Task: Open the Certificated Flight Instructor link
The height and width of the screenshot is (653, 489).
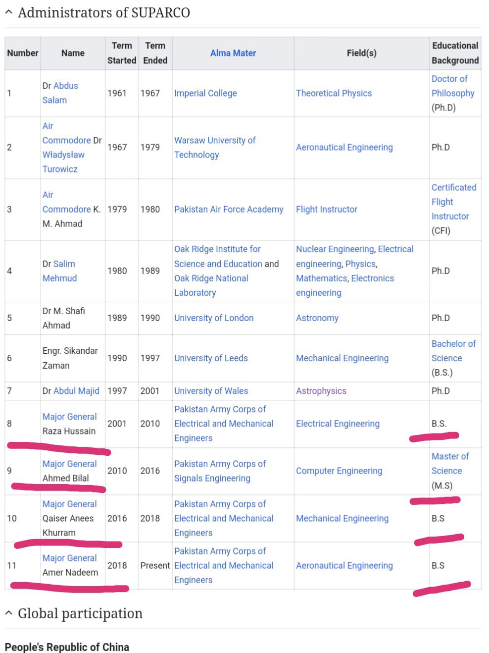Action: [x=454, y=202]
